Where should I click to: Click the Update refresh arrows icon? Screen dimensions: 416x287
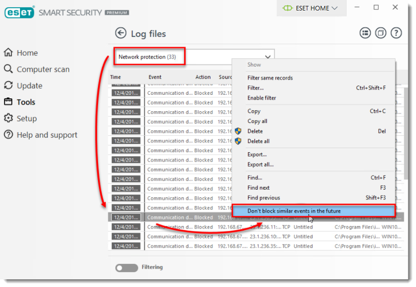tap(8, 86)
